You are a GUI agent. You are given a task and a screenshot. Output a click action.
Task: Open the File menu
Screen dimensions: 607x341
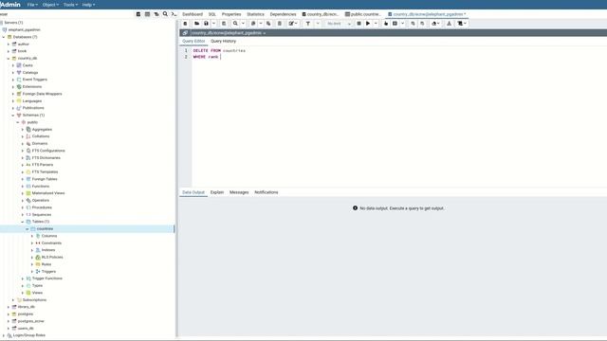click(x=32, y=5)
